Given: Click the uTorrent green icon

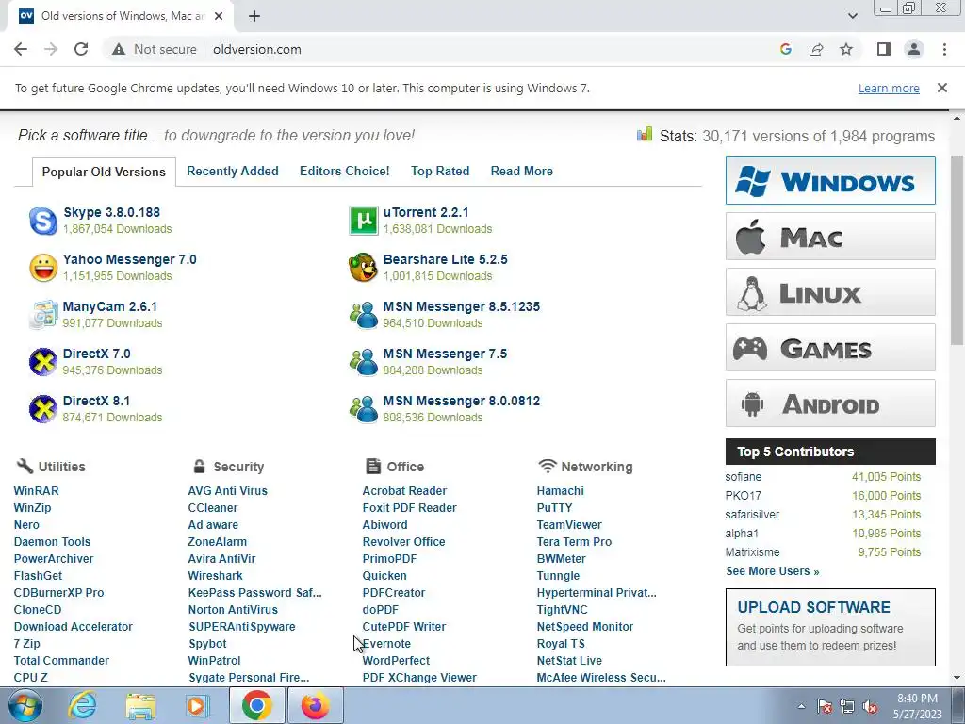Looking at the screenshot, I should (363, 221).
